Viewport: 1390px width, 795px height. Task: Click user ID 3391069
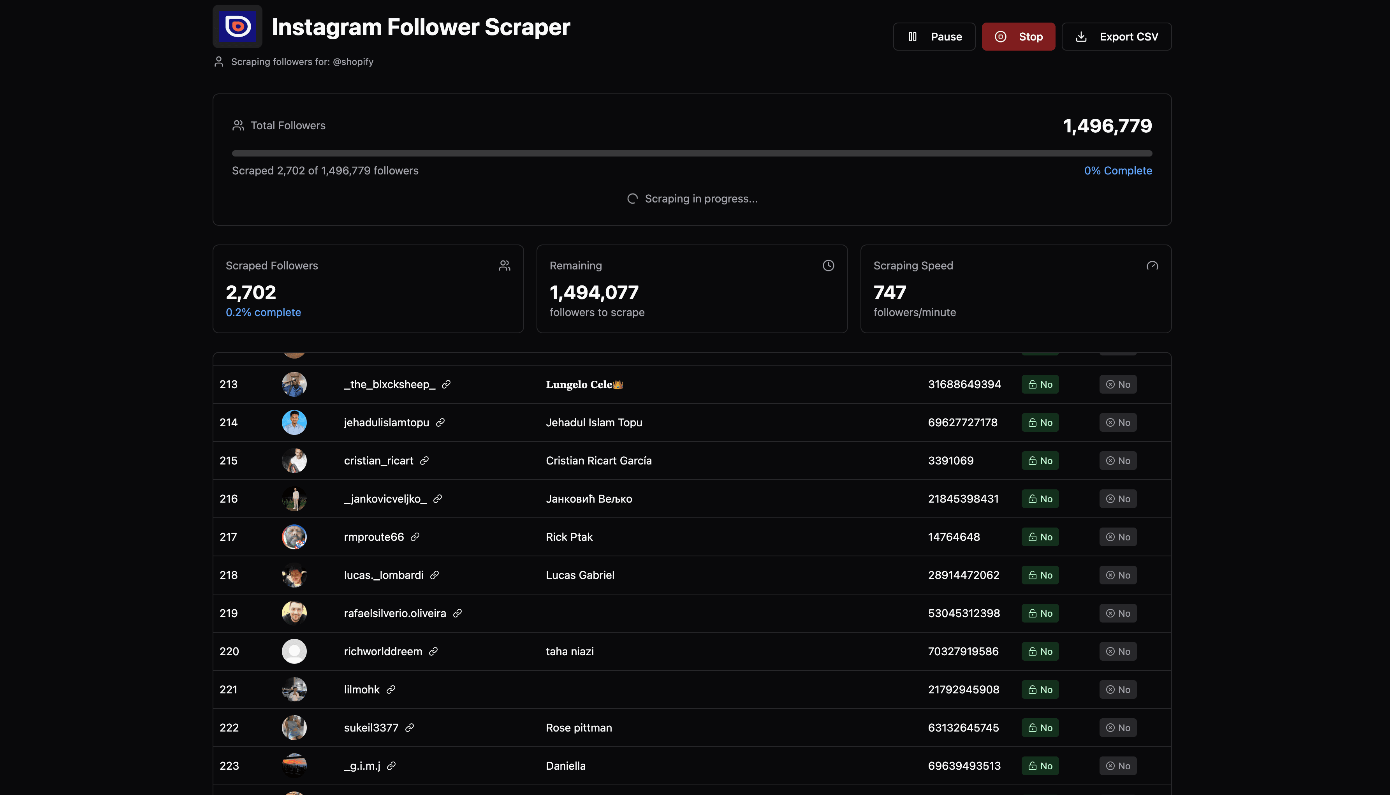[950, 461]
